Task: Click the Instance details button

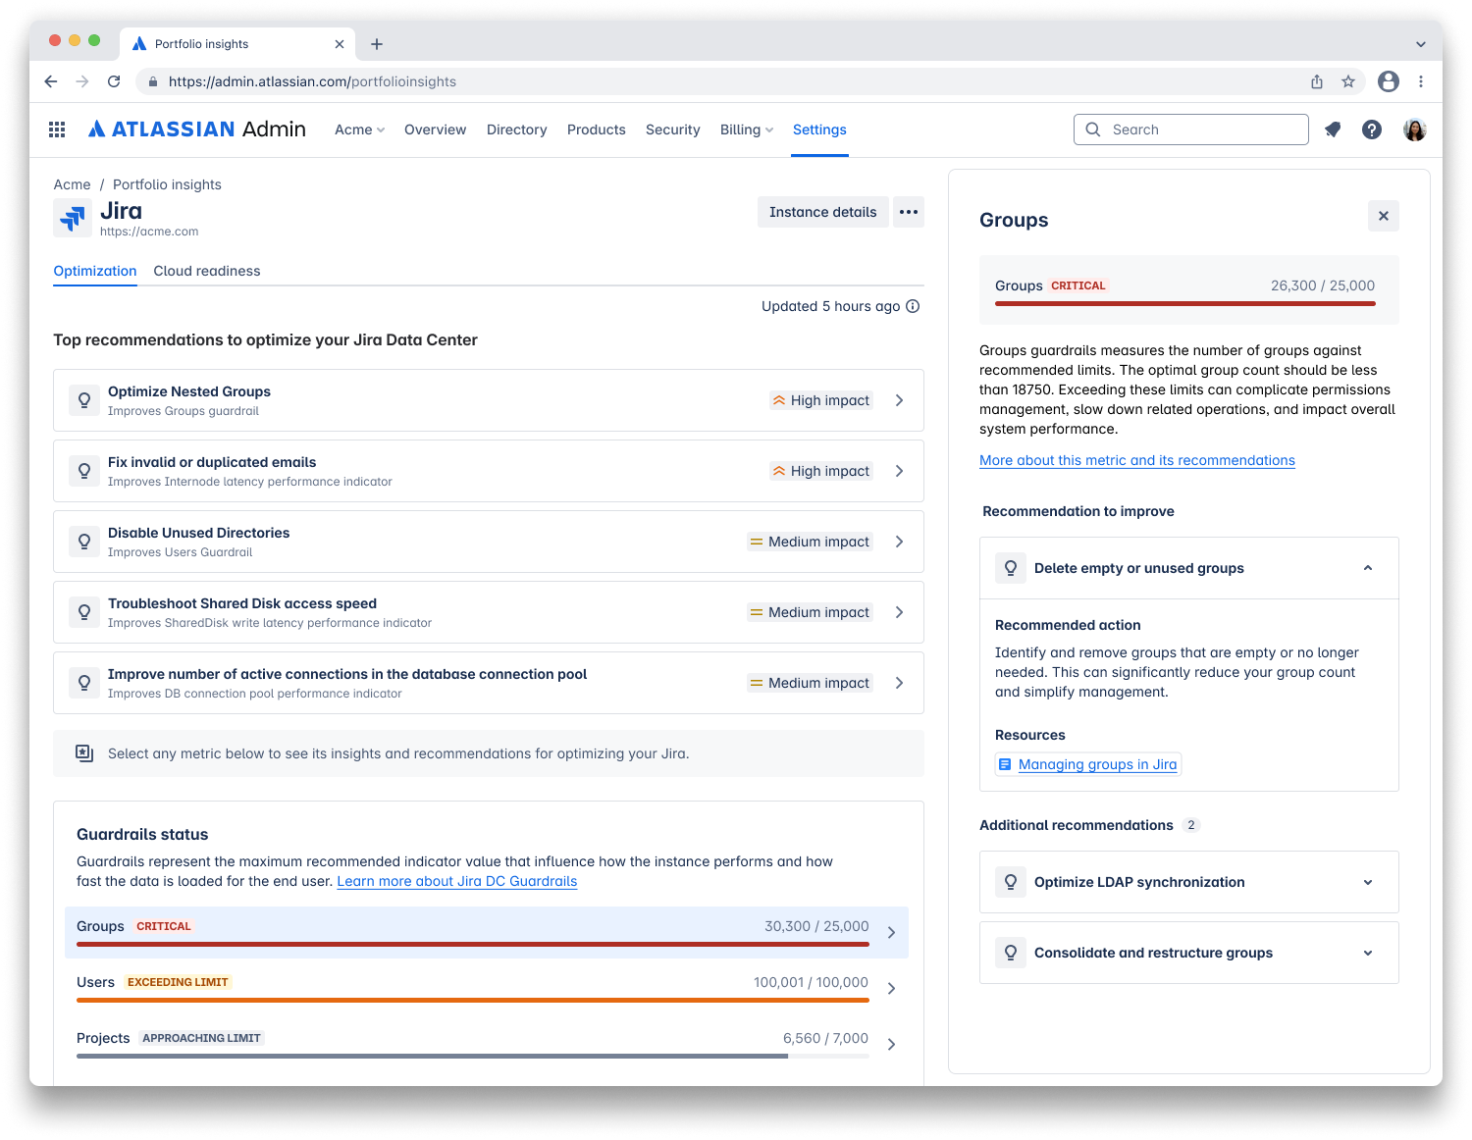Action: click(x=822, y=211)
